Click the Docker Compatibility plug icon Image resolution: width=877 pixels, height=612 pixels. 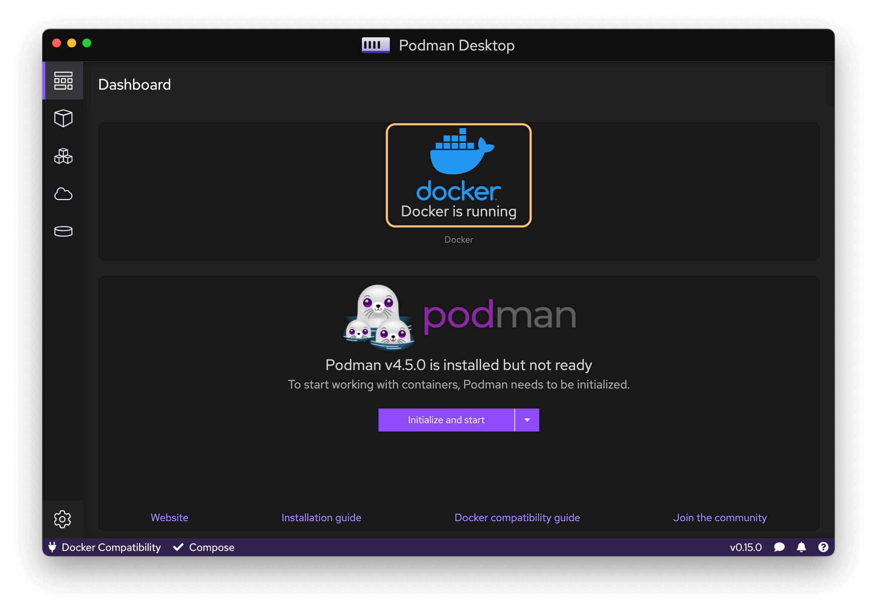pyautogui.click(x=52, y=547)
